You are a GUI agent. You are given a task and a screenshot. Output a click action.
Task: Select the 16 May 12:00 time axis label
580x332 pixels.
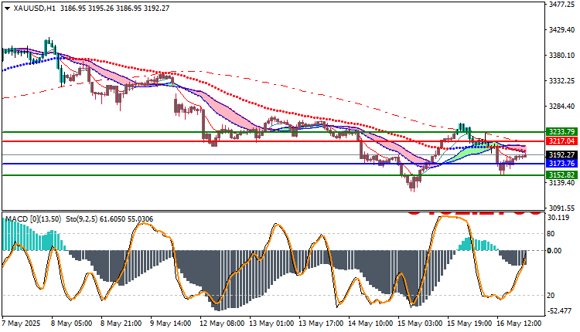click(520, 324)
